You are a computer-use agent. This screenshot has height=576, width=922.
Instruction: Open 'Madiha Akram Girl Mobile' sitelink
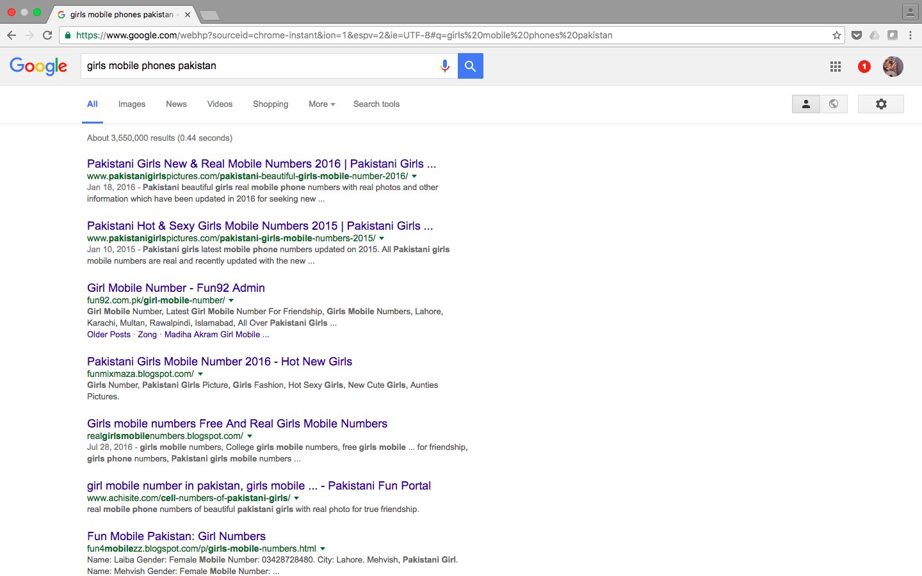point(216,335)
